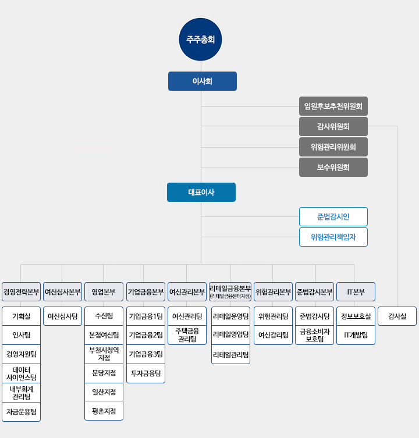This screenshot has width=419, height=438.
Task: Select the 준법감시인 box
Action: (x=333, y=217)
